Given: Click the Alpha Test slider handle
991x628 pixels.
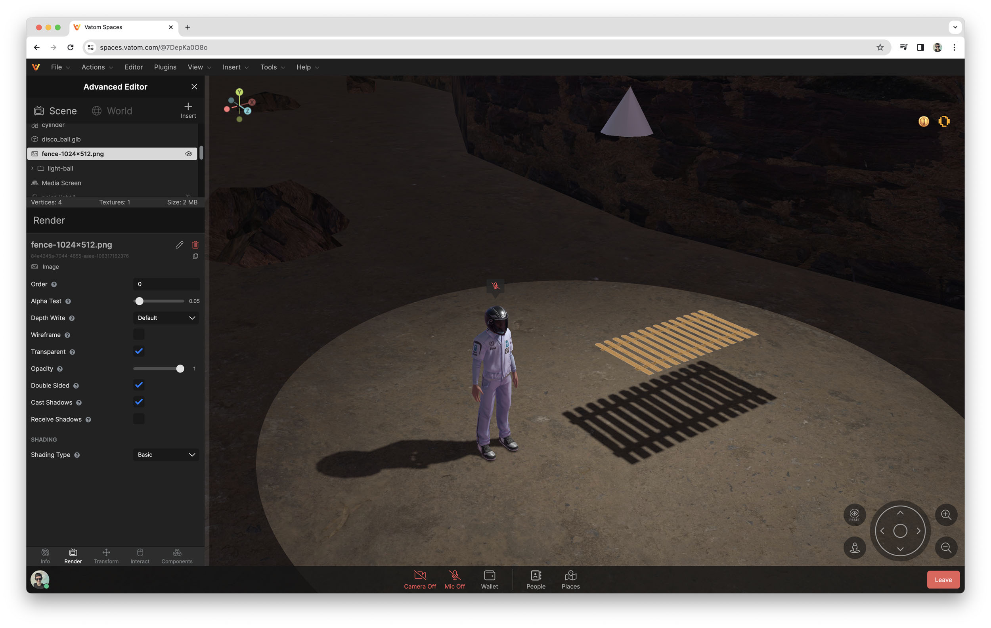Looking at the screenshot, I should tap(140, 301).
